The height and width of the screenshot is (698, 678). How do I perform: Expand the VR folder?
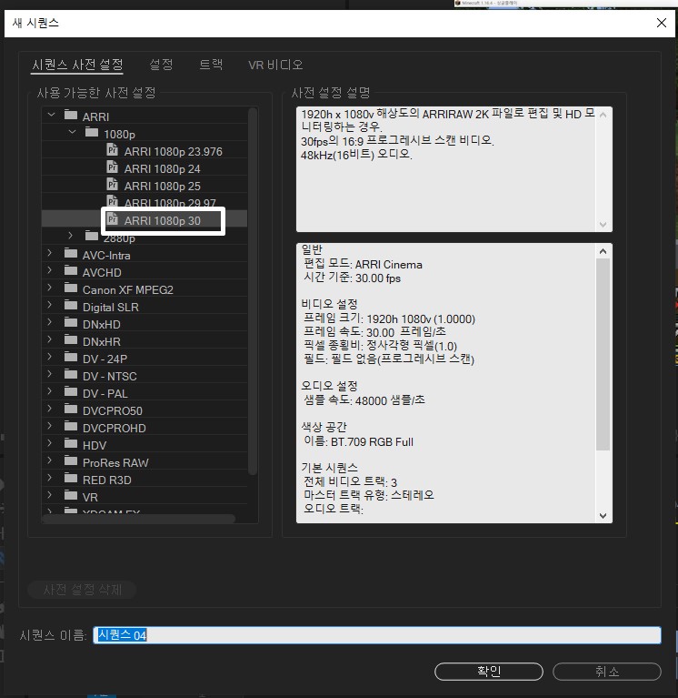[x=49, y=495]
